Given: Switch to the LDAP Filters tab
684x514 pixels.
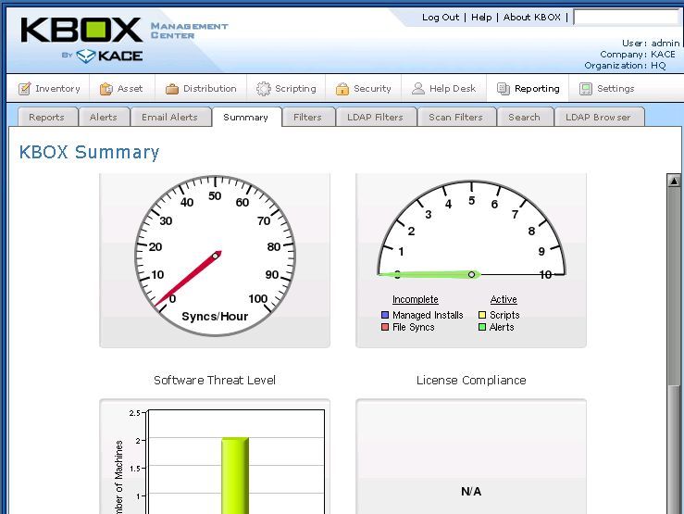Looking at the screenshot, I should click(x=376, y=117).
